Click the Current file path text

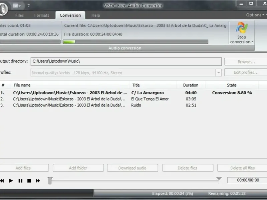pyautogui.click(x=145, y=26)
